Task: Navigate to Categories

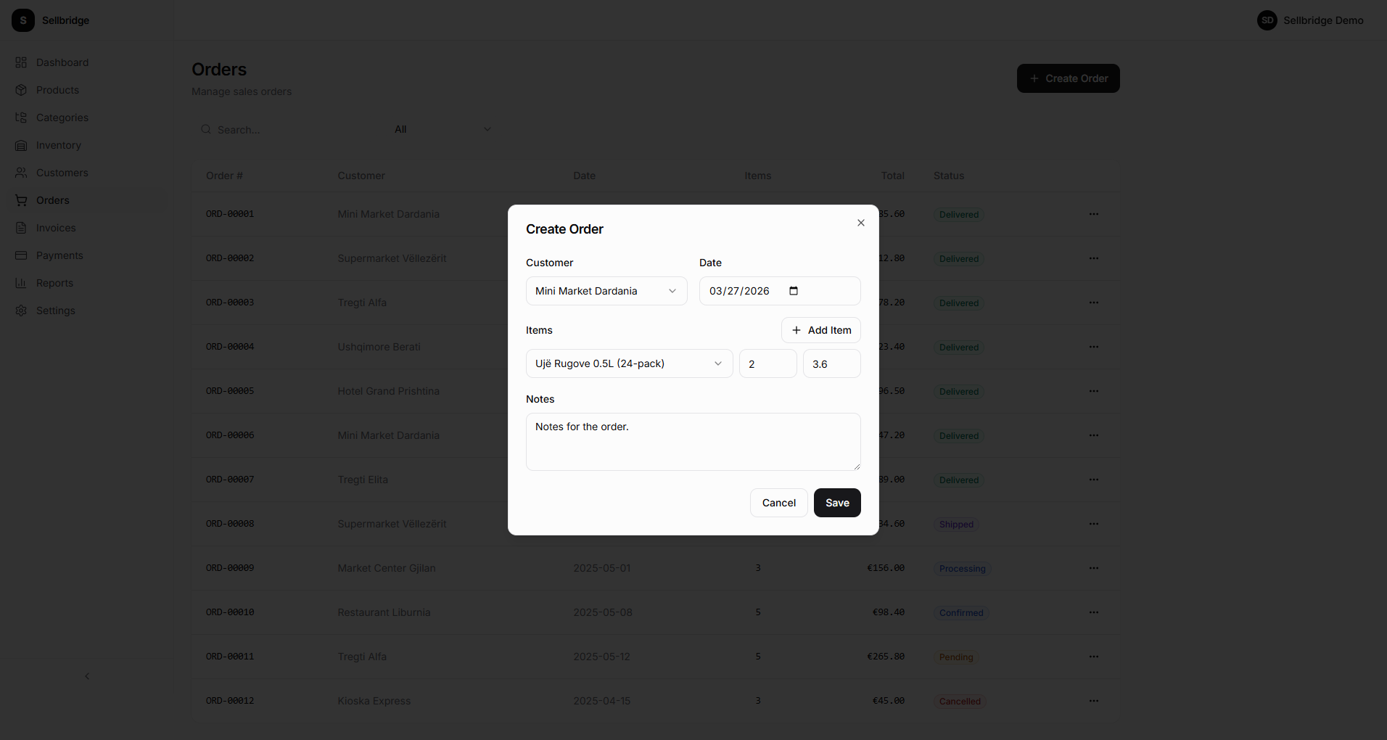Action: coord(62,118)
